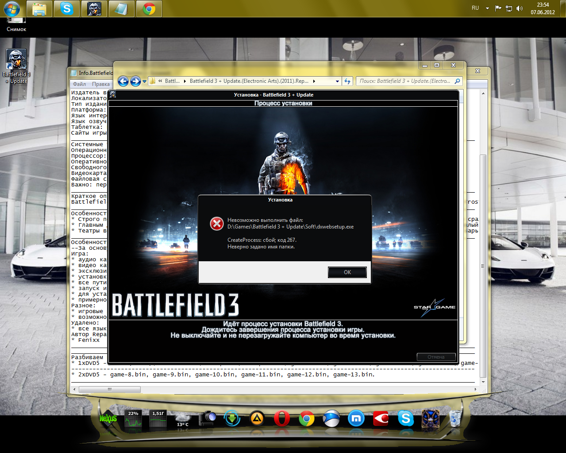The image size is (566, 453).
Task: Click the 1,51Г RAM monitor in the dock
Action: click(x=158, y=419)
